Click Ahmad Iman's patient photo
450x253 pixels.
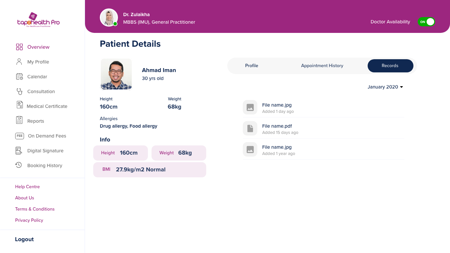coord(116,74)
